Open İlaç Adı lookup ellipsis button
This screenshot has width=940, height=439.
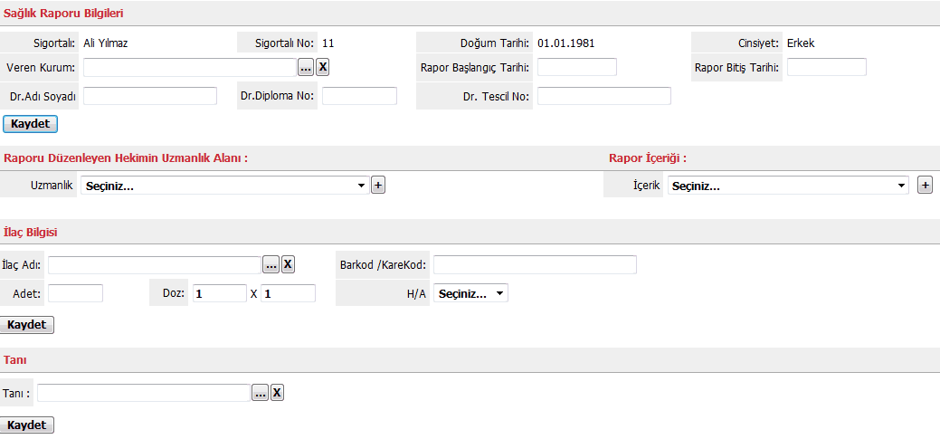pos(271,264)
